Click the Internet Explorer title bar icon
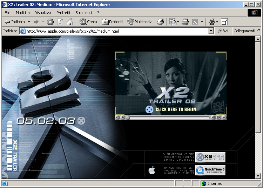 pyautogui.click(x=5, y=4)
